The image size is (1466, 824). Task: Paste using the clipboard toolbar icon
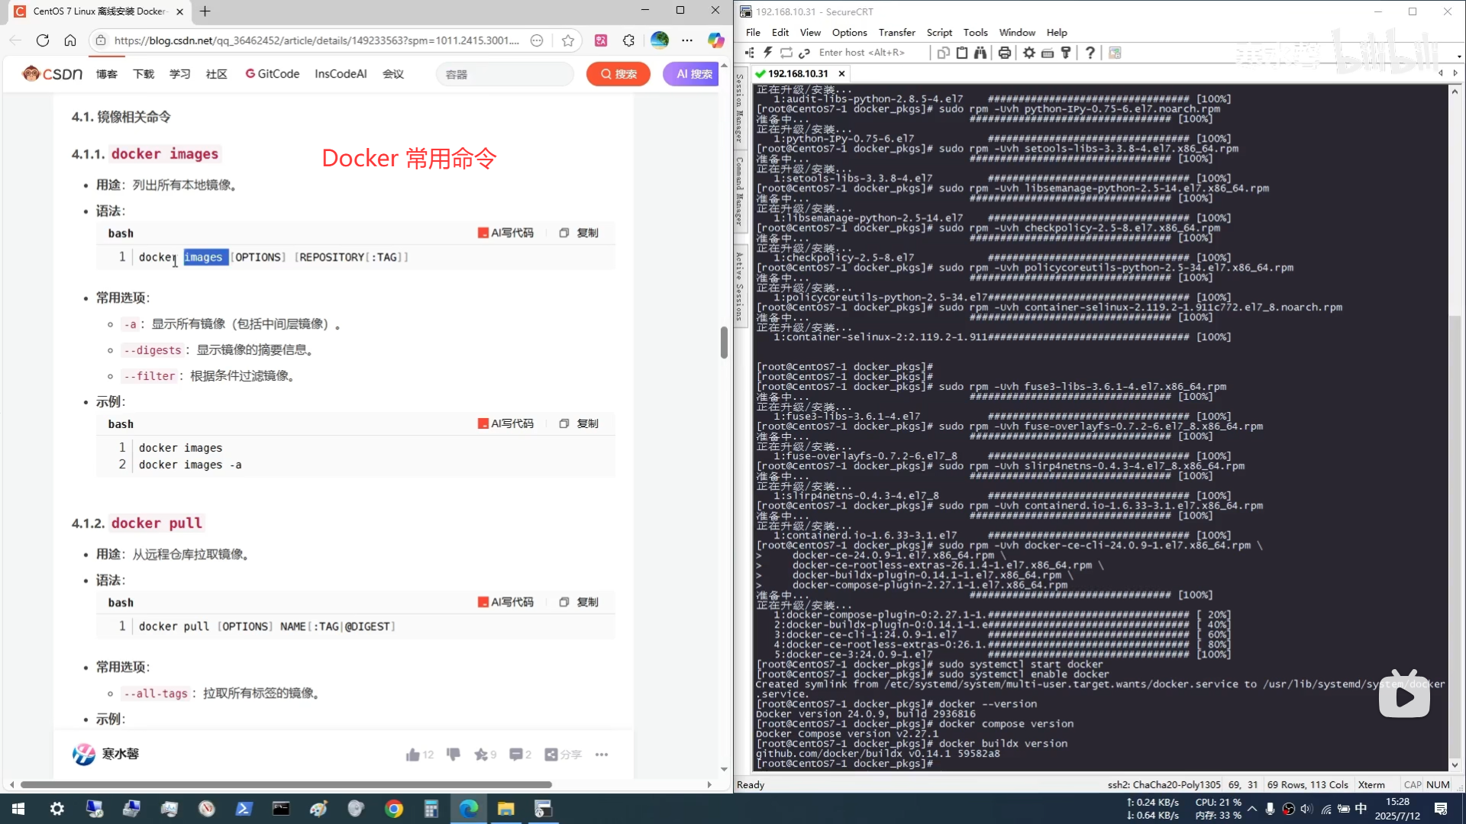click(962, 53)
